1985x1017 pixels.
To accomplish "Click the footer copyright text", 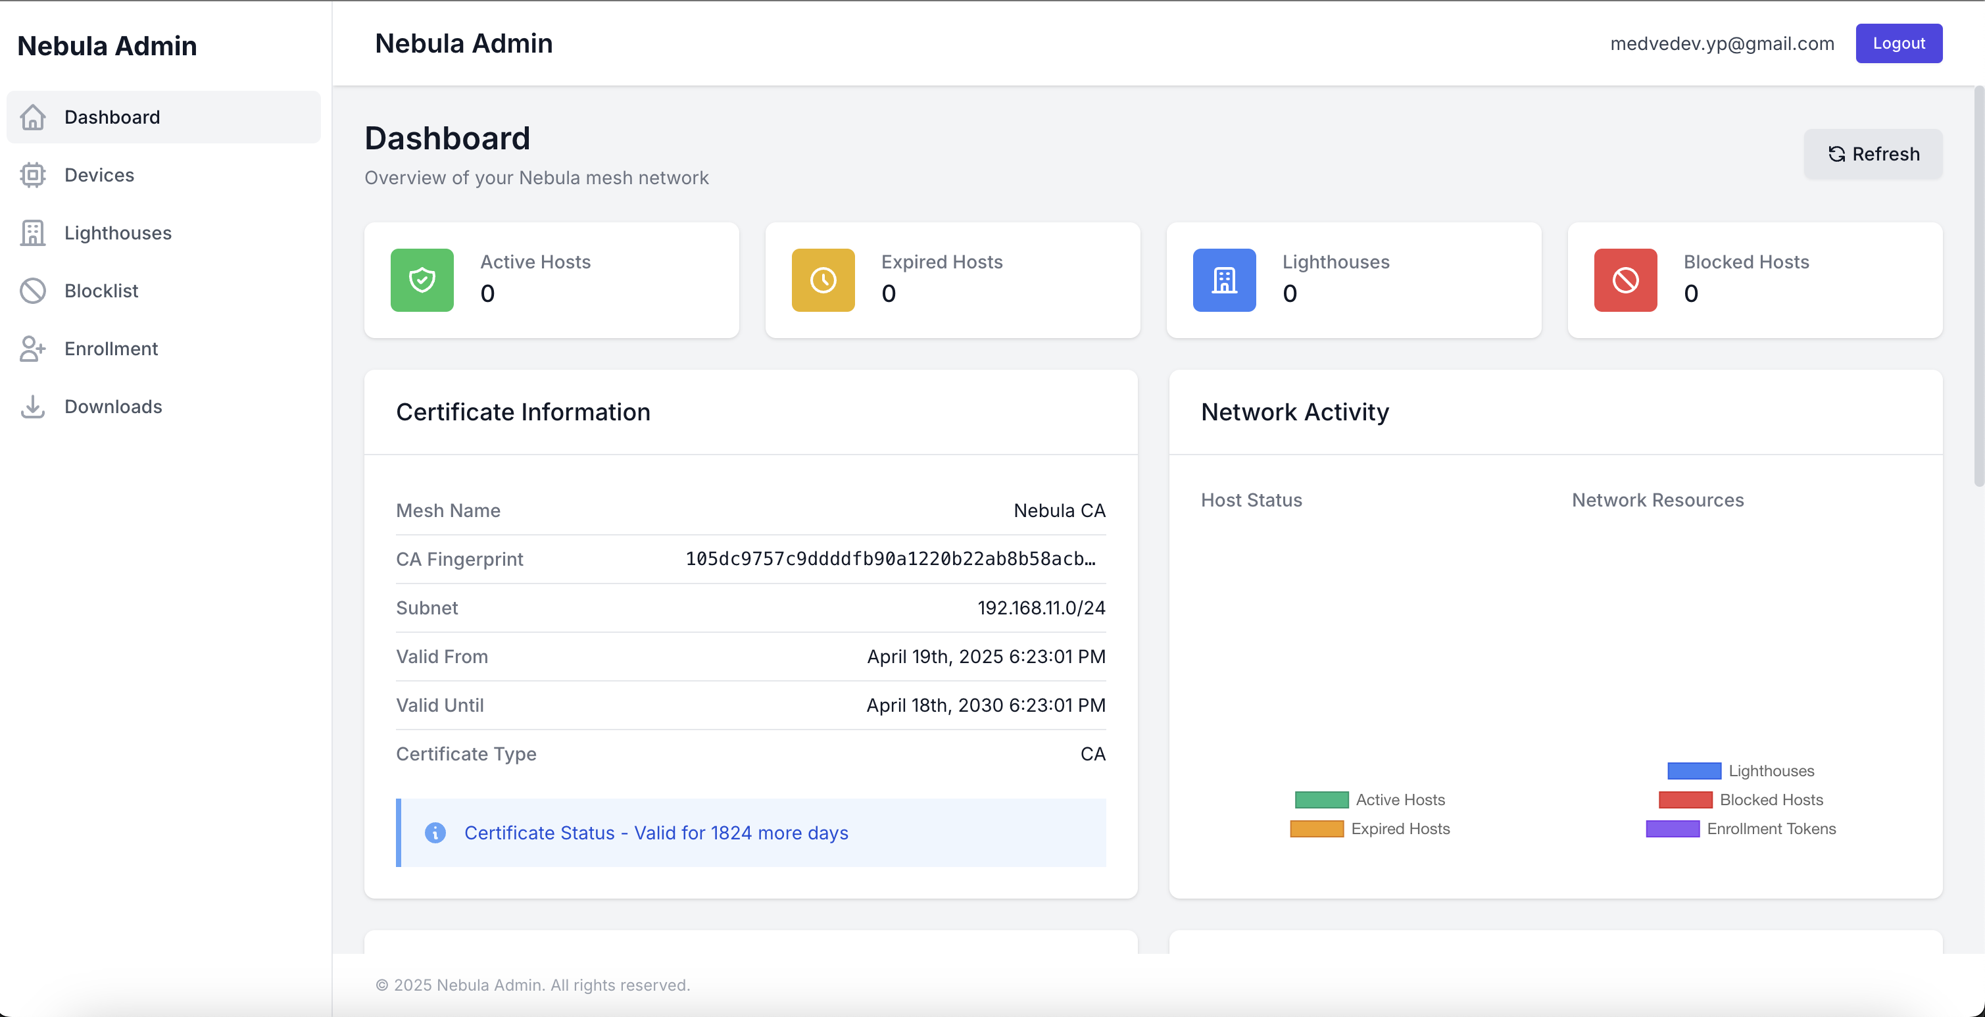I will point(533,985).
